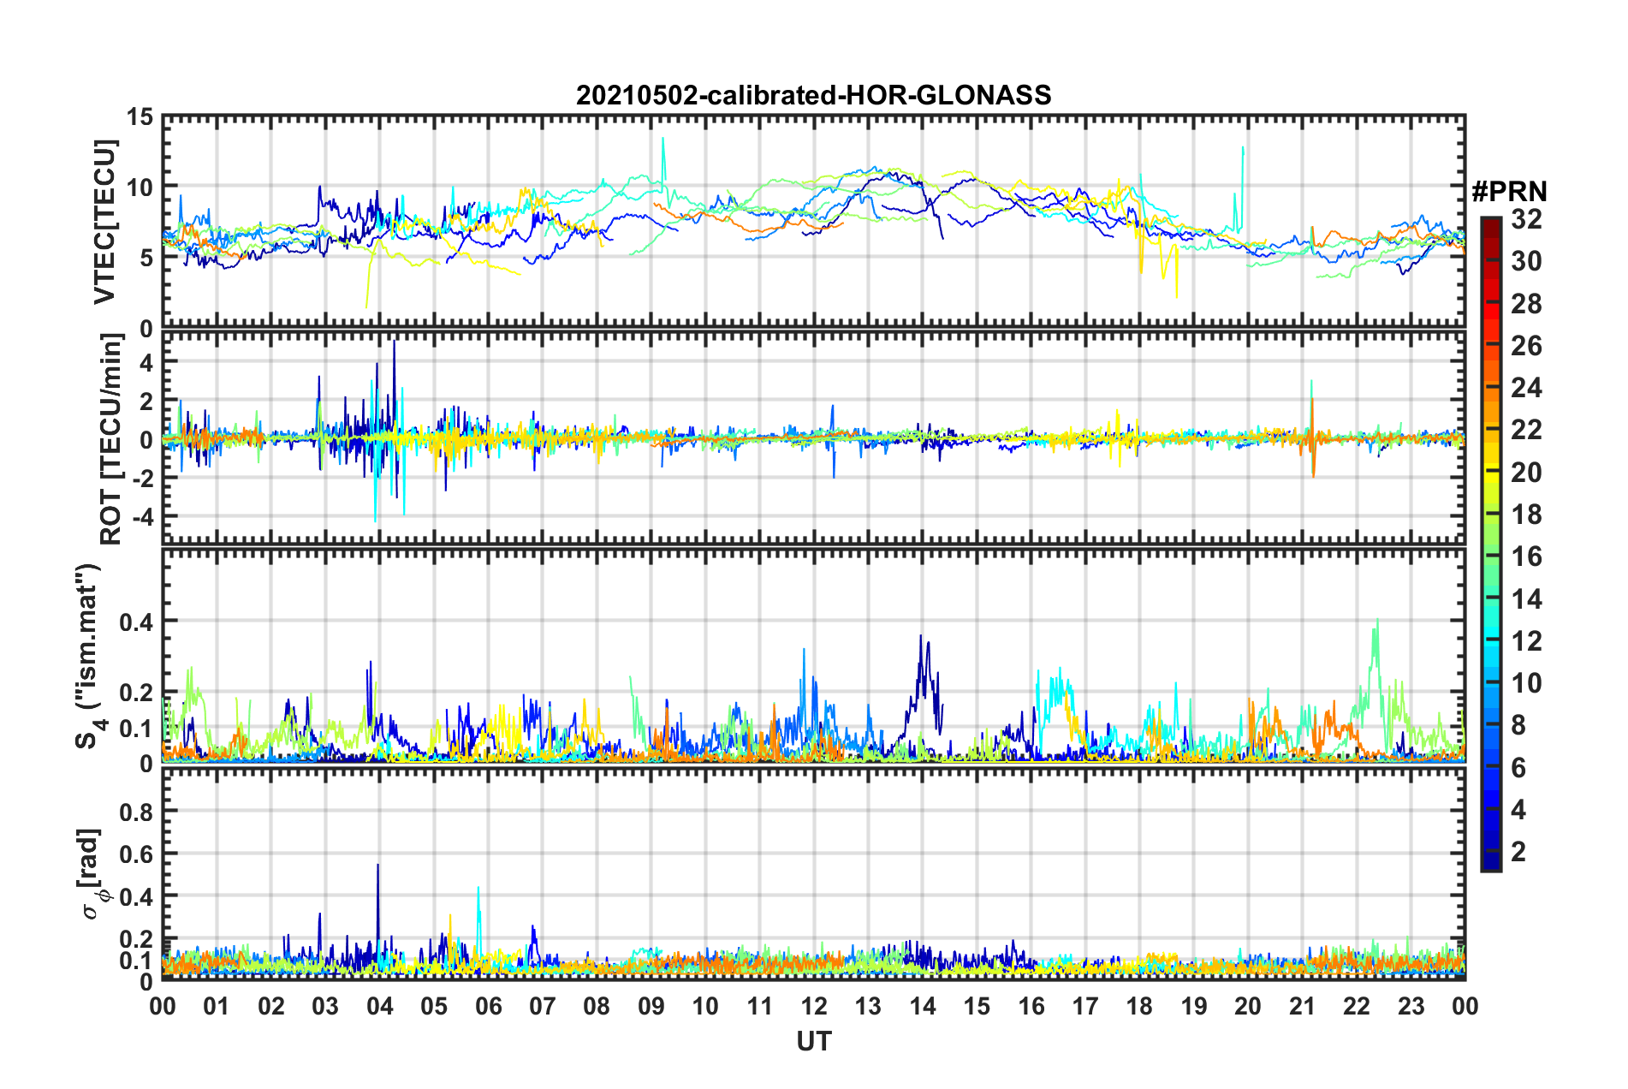
Task: Click the plot title 20210502-calibrated-HOR-GLONASS
Action: [x=813, y=95]
